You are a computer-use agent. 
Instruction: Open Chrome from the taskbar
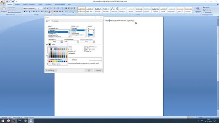coord(25,121)
